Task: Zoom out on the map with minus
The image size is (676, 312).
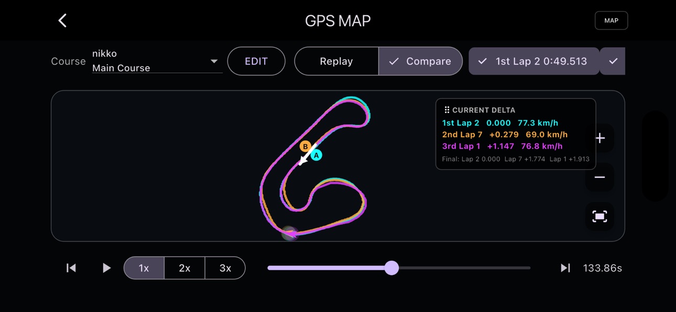Action: click(600, 177)
